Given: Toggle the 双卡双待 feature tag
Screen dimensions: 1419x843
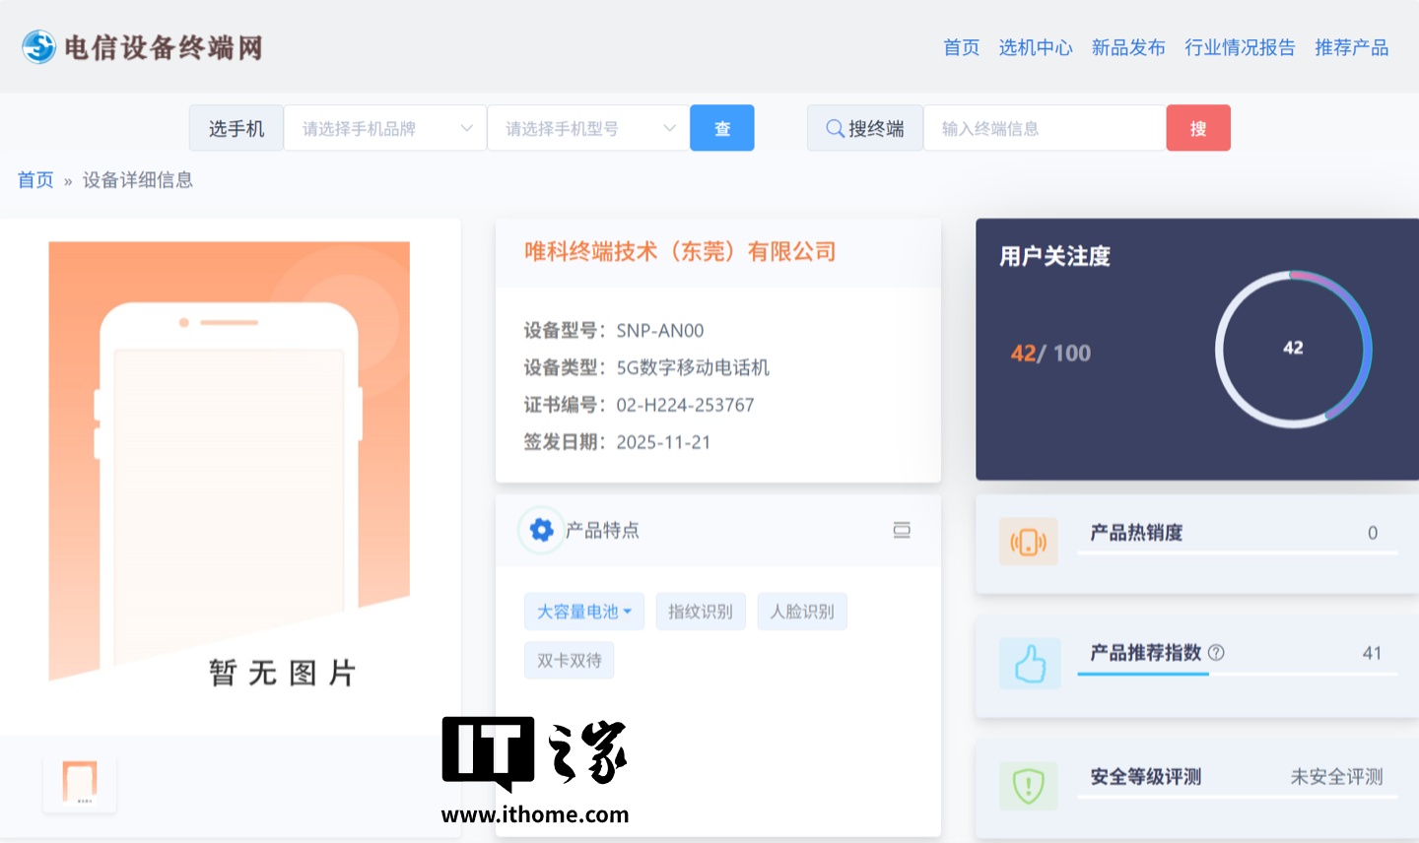Looking at the screenshot, I should pyautogui.click(x=569, y=660).
